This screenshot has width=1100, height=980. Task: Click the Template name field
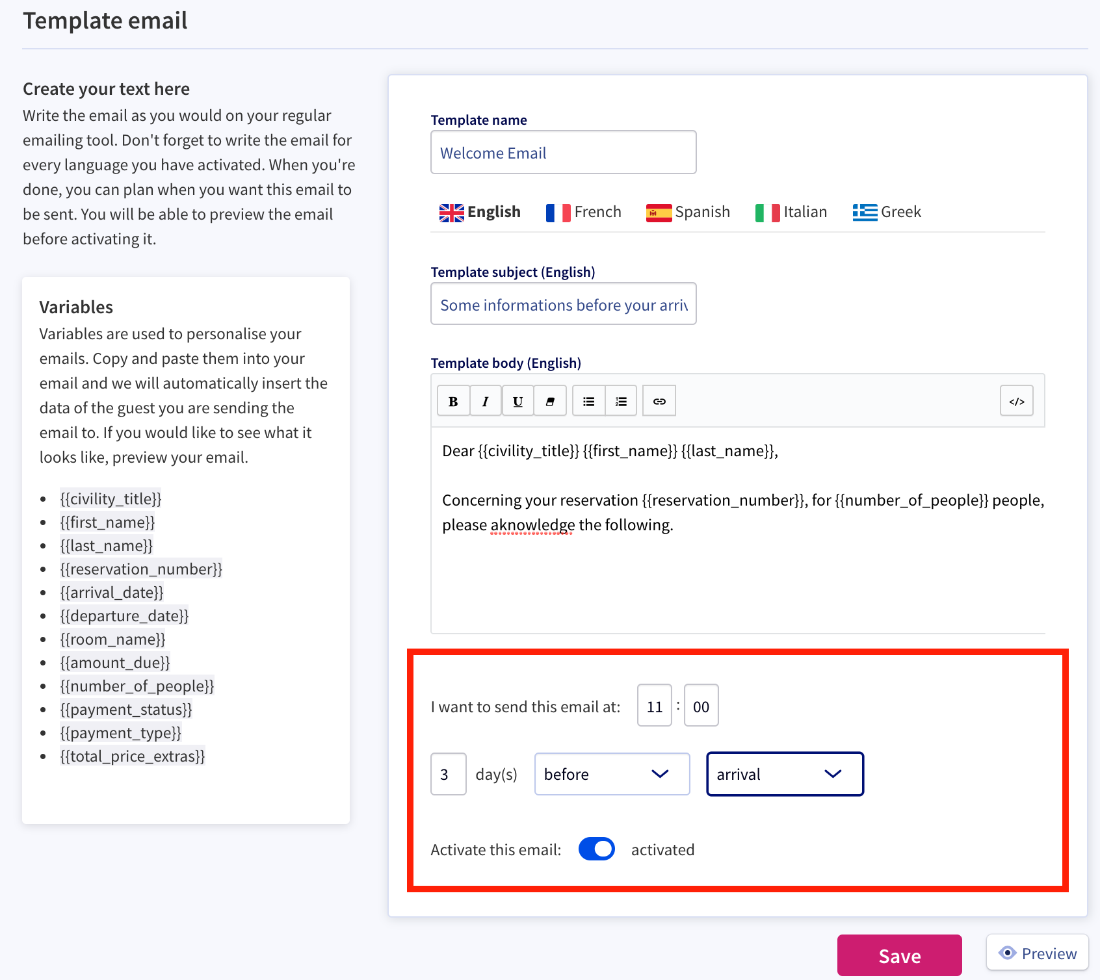point(564,152)
